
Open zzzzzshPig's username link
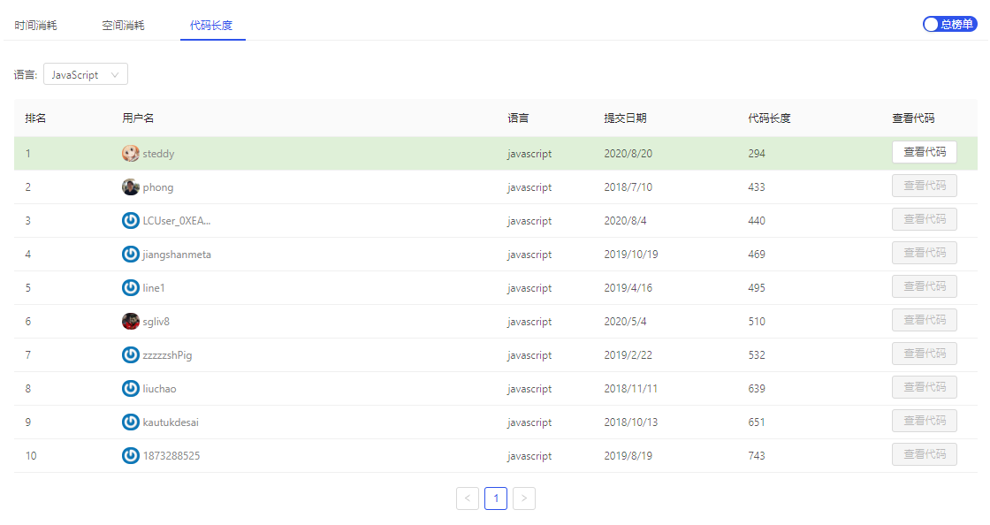coord(168,354)
